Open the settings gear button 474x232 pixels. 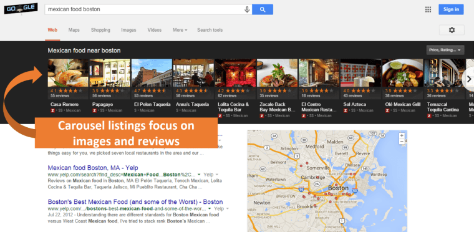click(452, 30)
